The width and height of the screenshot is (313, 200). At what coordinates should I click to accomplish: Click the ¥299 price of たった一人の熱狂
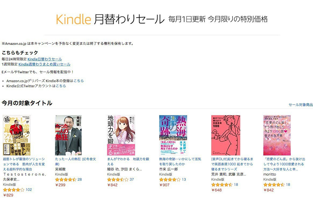click(x=60, y=185)
